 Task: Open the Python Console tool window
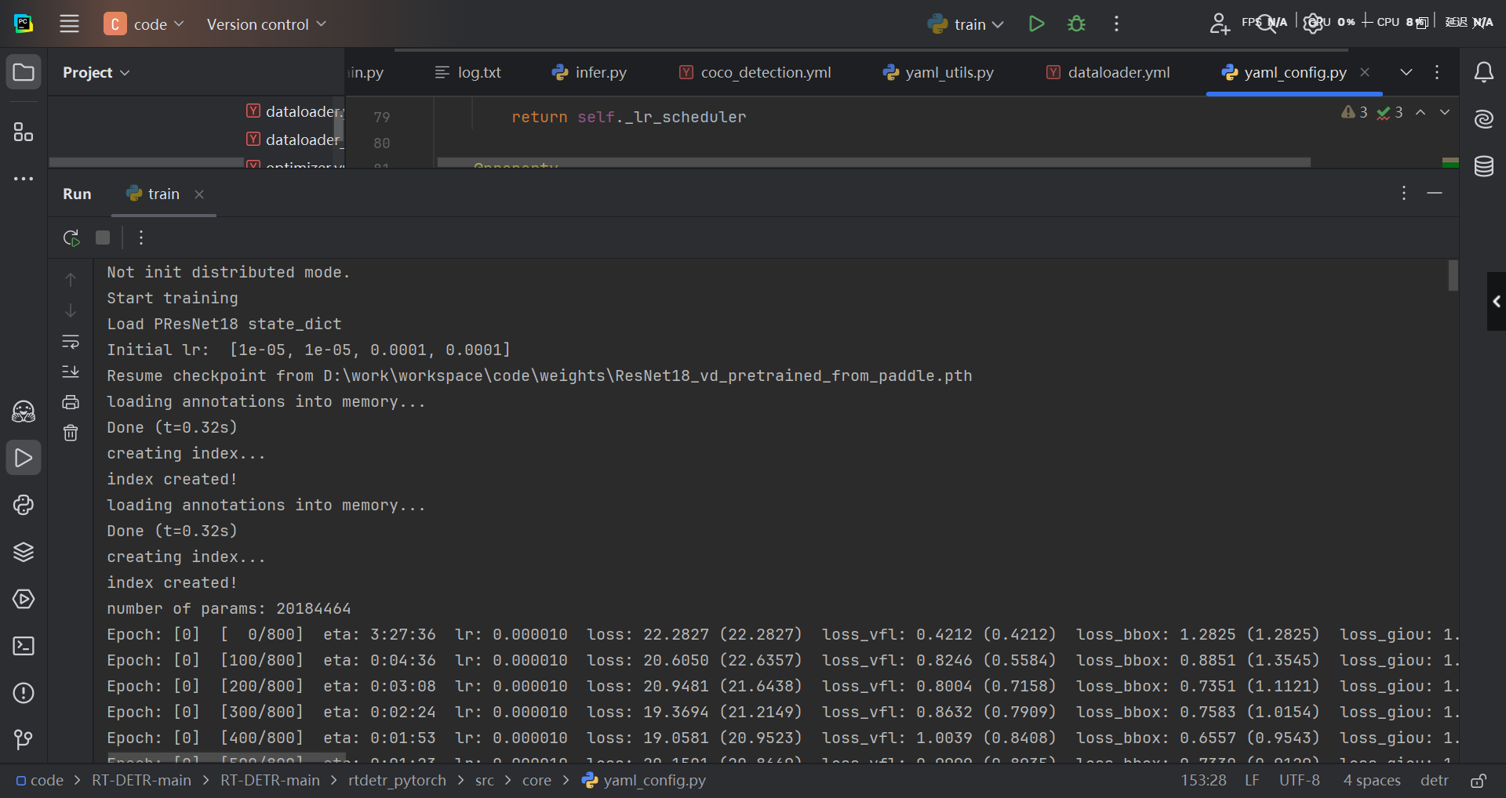click(x=24, y=505)
